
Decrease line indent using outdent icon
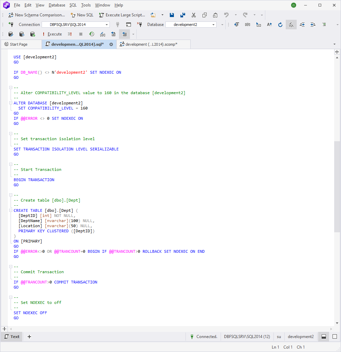[302, 25]
